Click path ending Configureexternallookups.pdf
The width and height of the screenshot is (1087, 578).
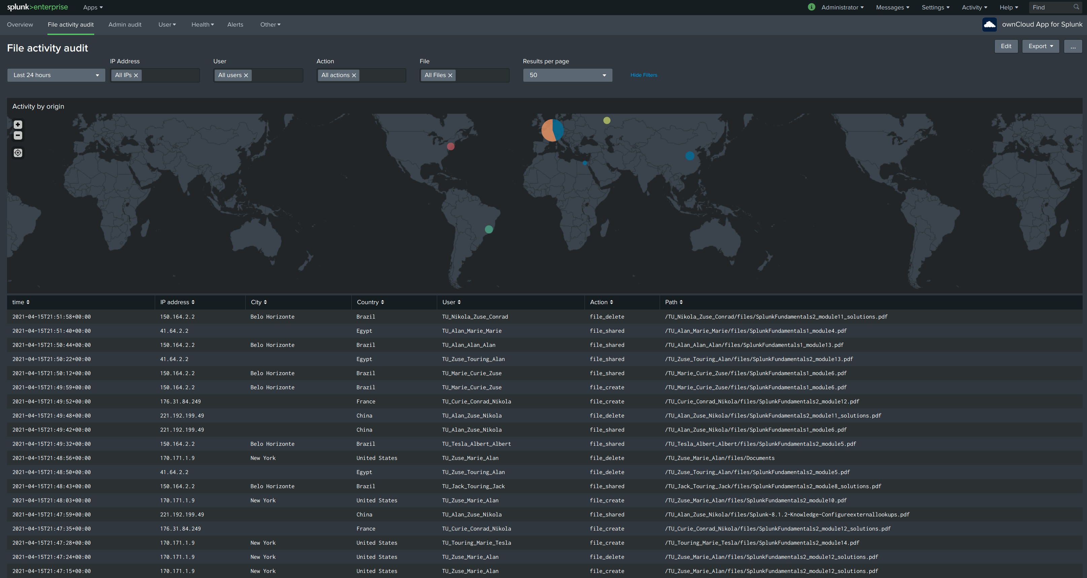[787, 514]
